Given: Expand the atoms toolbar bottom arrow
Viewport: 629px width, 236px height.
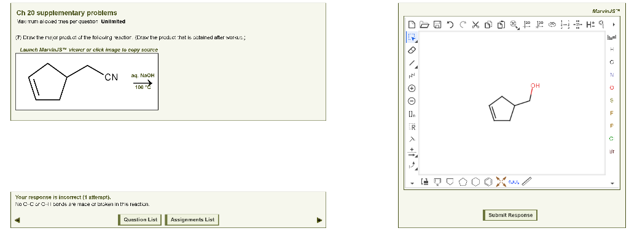Looking at the screenshot, I should pyautogui.click(x=612, y=183).
